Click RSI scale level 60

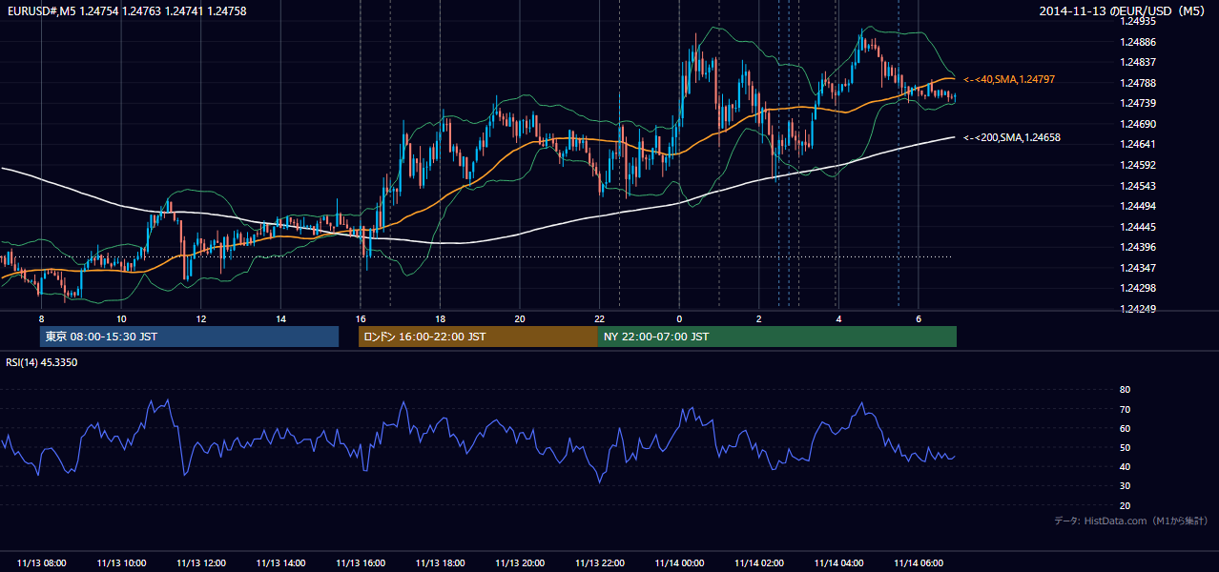pyautogui.click(x=1125, y=428)
